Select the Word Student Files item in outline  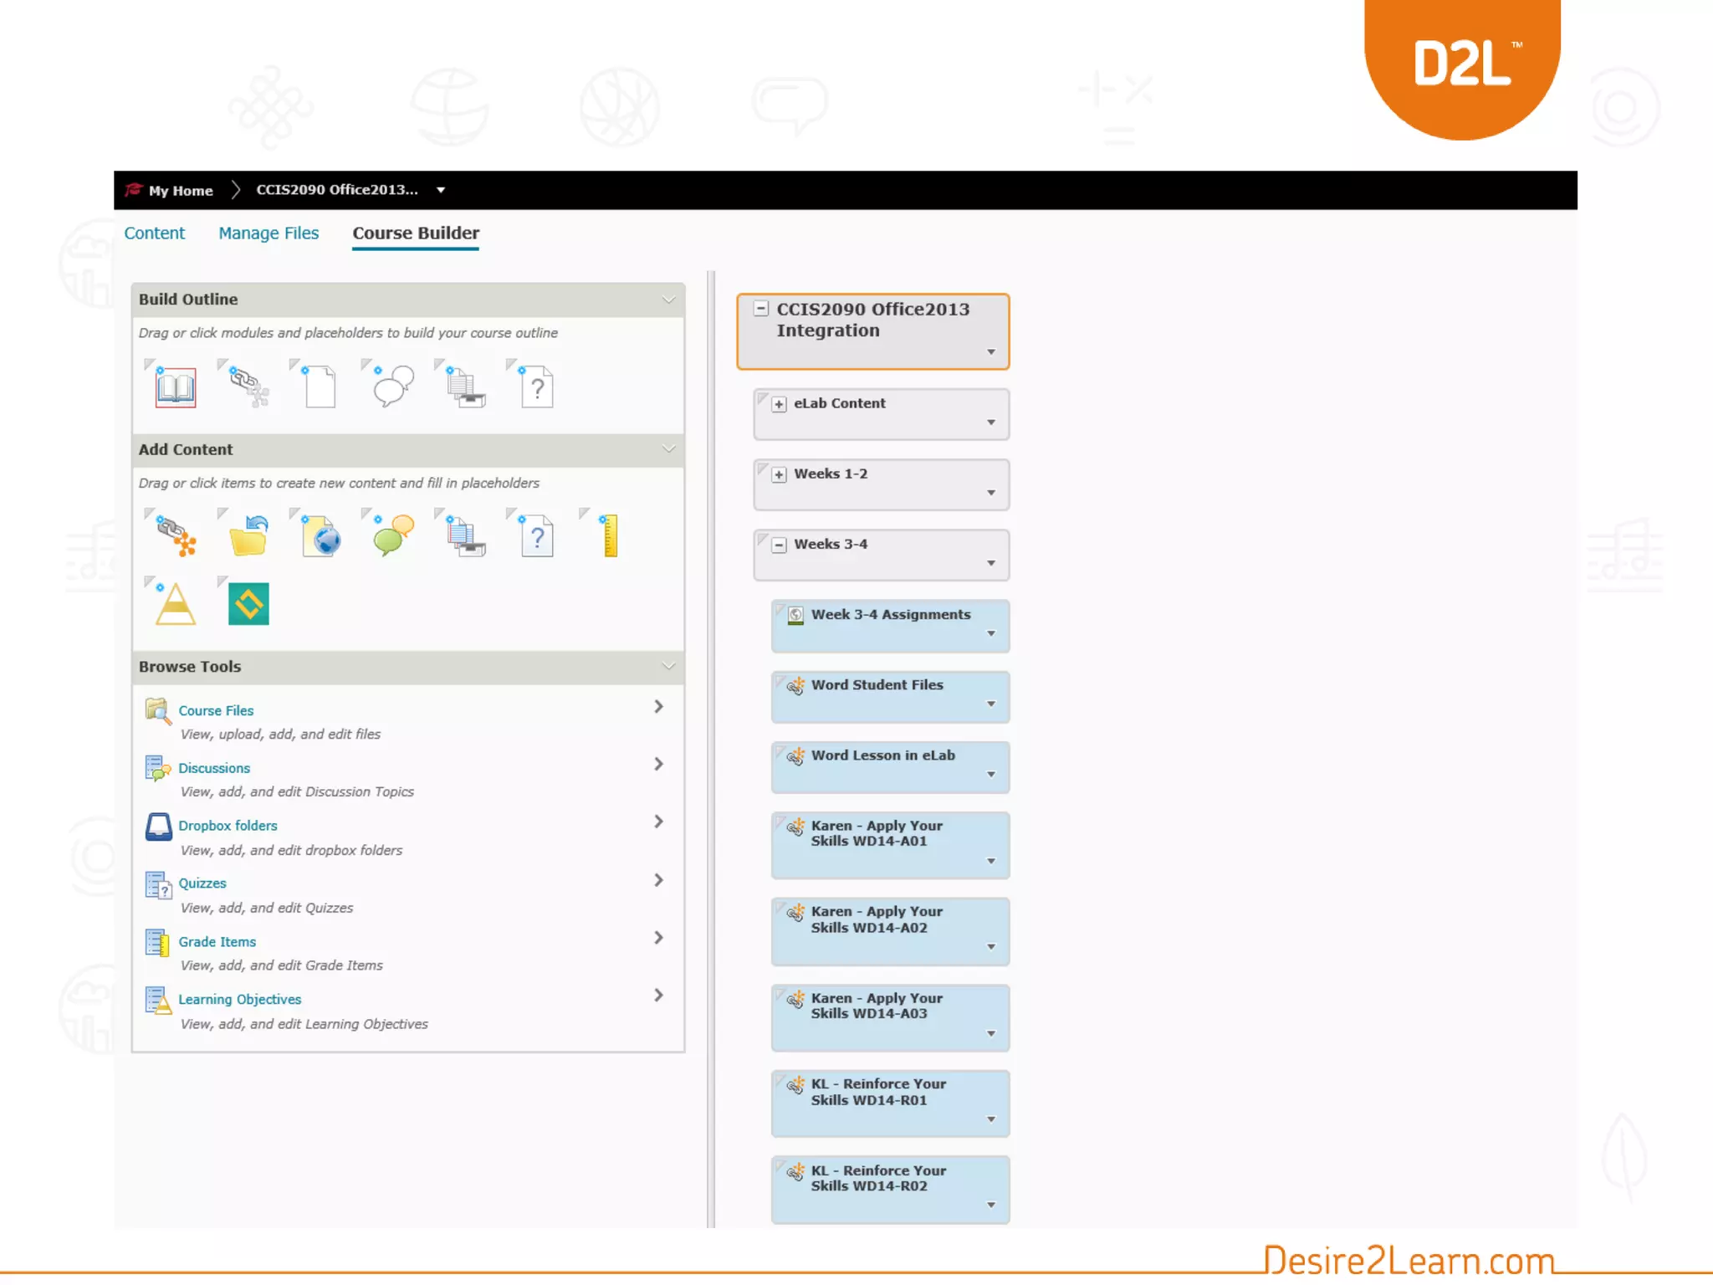coord(877,685)
